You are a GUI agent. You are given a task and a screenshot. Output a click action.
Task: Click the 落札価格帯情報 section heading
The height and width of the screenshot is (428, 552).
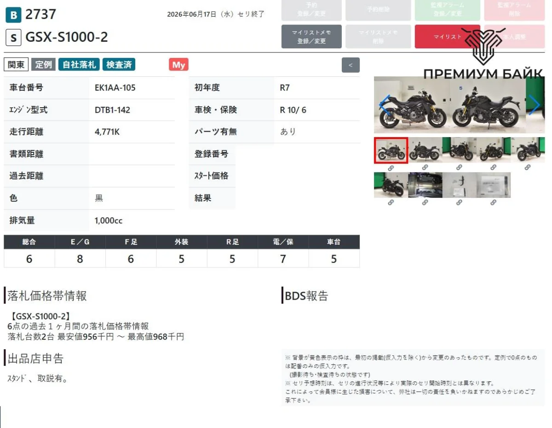(x=47, y=296)
